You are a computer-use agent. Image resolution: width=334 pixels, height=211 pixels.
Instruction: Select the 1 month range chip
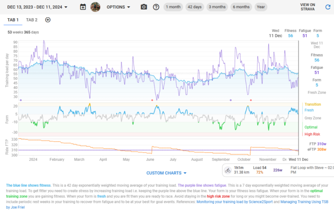coord(173,7)
